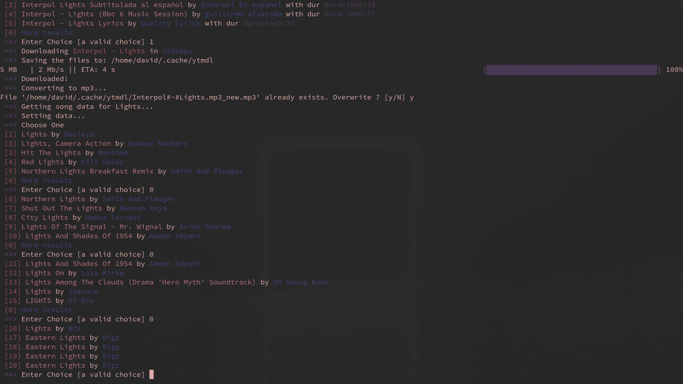Image resolution: width=683 pixels, height=384 pixels.
Task: Choose [12] Lights On by Lola Kirke
Action: point(64,273)
